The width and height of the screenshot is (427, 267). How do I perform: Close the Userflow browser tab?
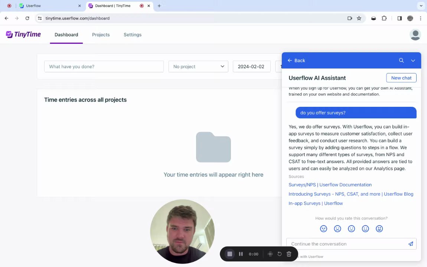pyautogui.click(x=79, y=6)
